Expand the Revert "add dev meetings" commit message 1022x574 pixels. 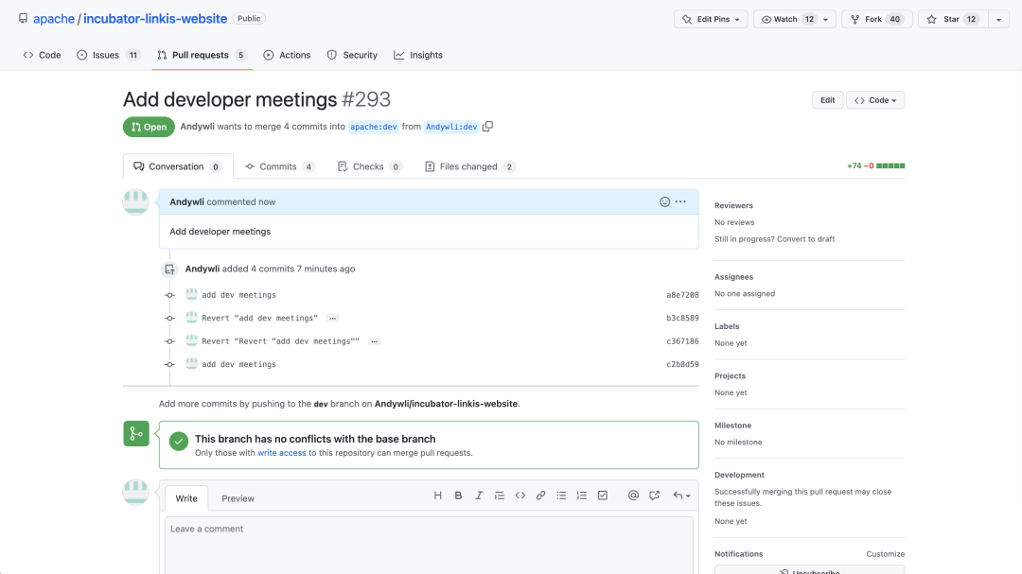coord(332,319)
